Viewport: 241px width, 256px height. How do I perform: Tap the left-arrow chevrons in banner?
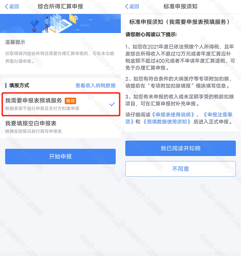click(x=85, y=25)
